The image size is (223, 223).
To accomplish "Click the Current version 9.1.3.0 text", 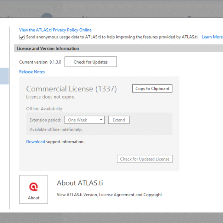I will tap(40, 62).
